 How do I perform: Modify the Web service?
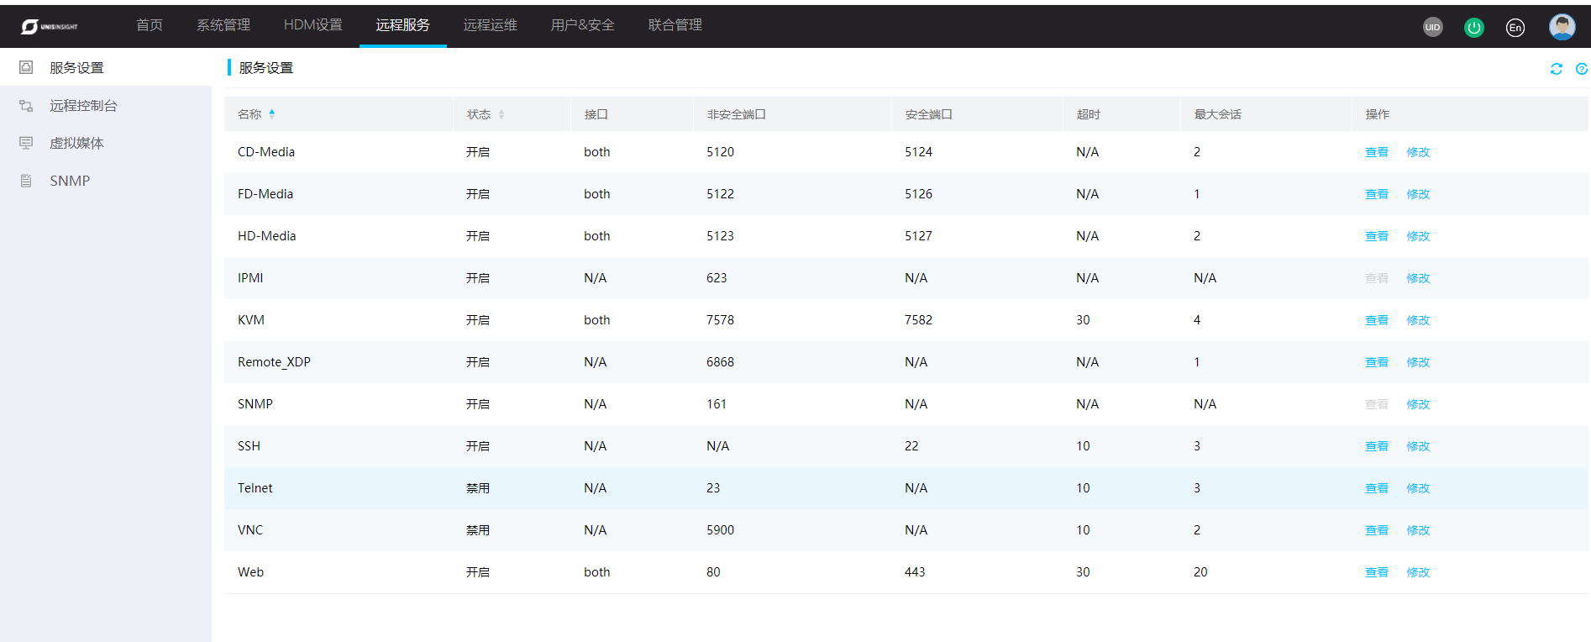tap(1418, 572)
